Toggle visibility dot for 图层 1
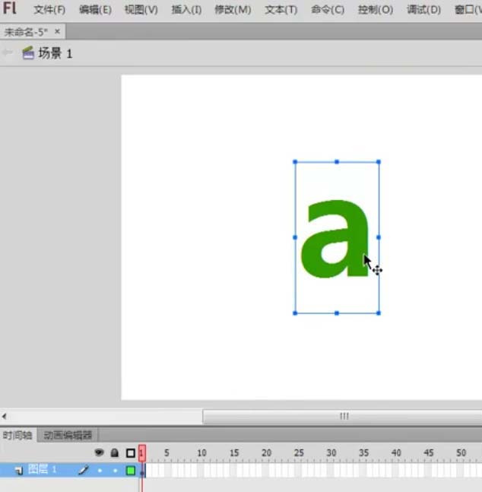 100,471
